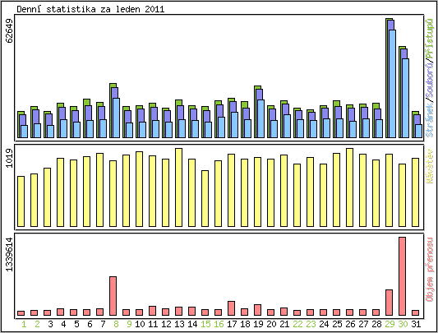Click day label 6 on the x-axis

click(x=90, y=324)
